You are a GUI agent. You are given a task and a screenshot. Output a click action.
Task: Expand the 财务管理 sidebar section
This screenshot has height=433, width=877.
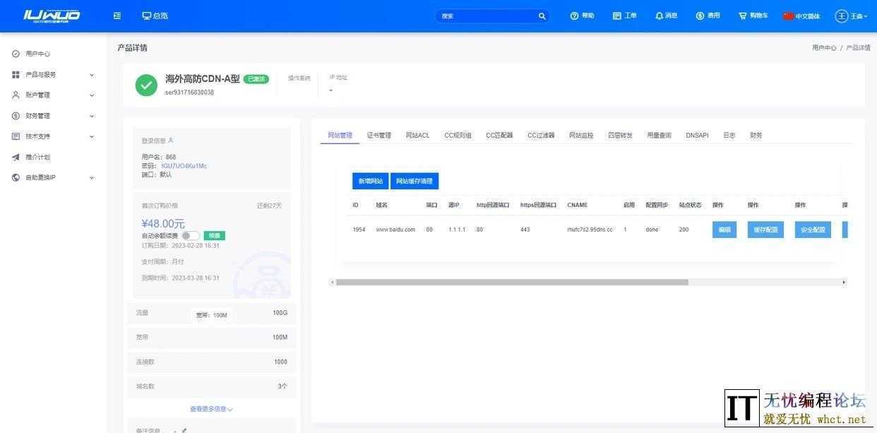pos(40,115)
